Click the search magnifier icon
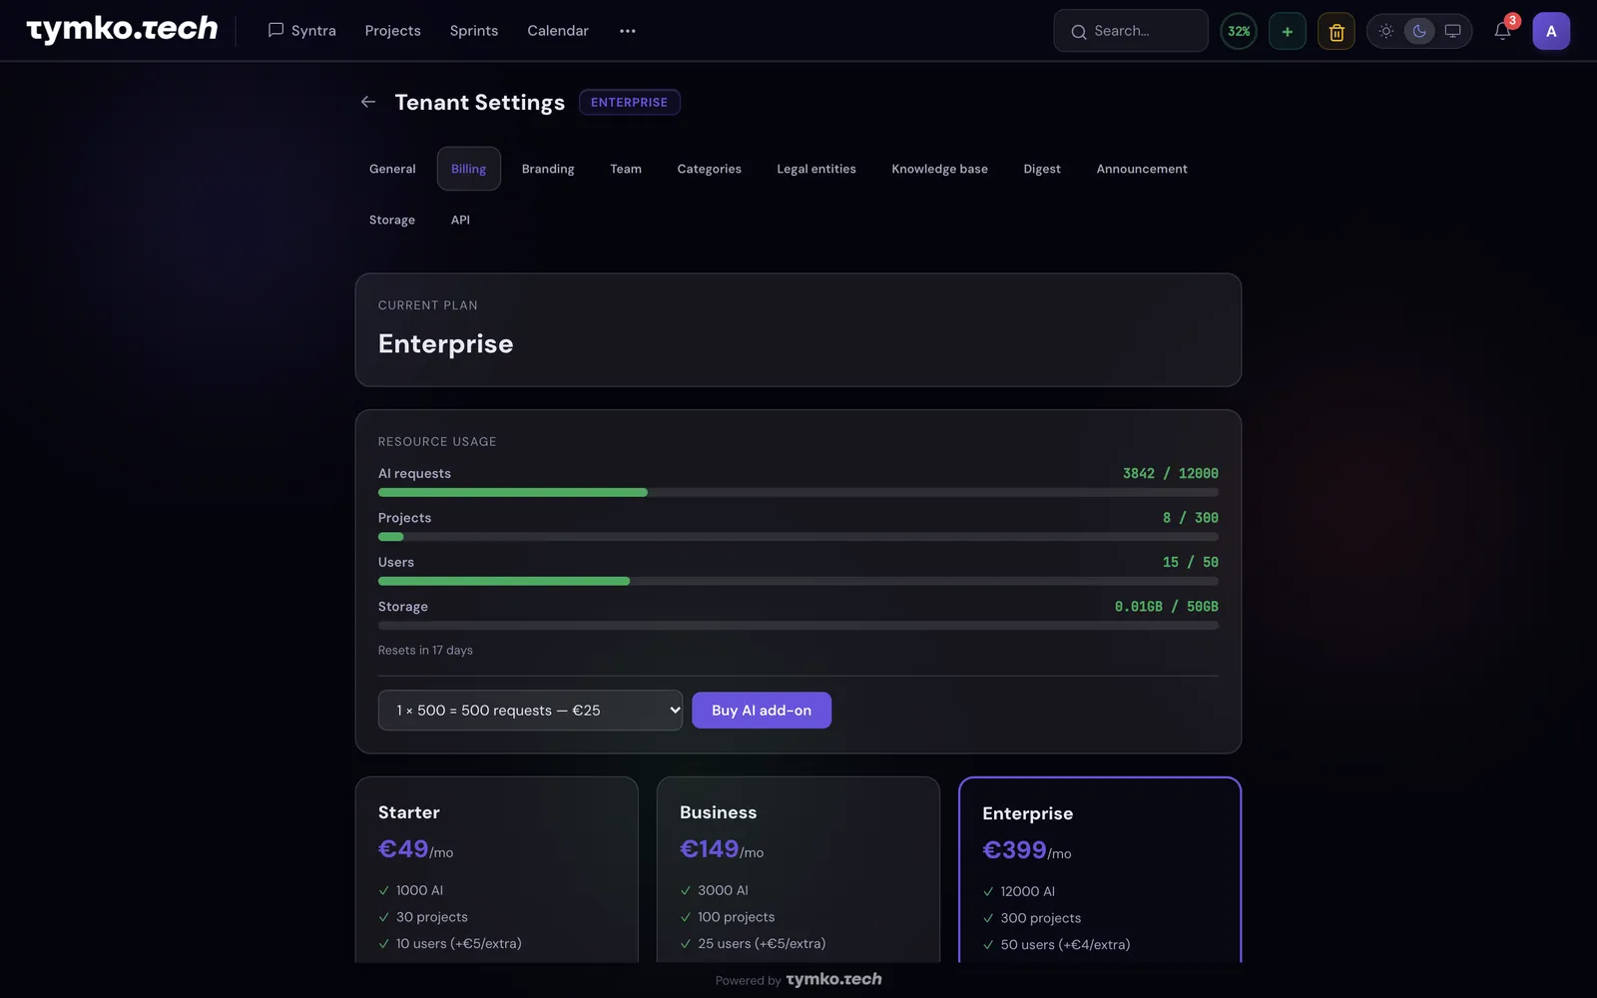Image resolution: width=1597 pixels, height=998 pixels. click(1079, 32)
